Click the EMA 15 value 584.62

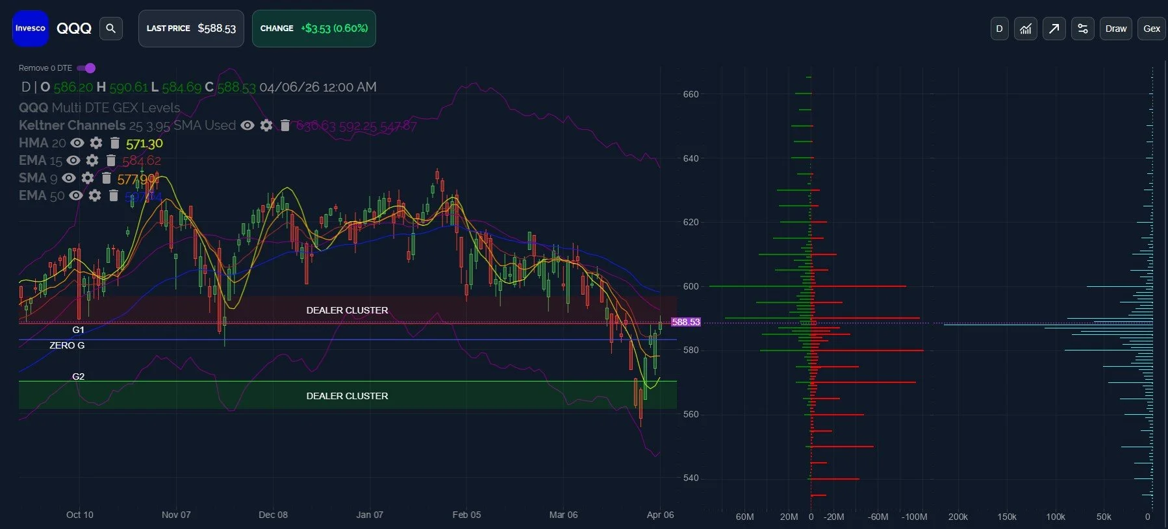click(x=142, y=160)
